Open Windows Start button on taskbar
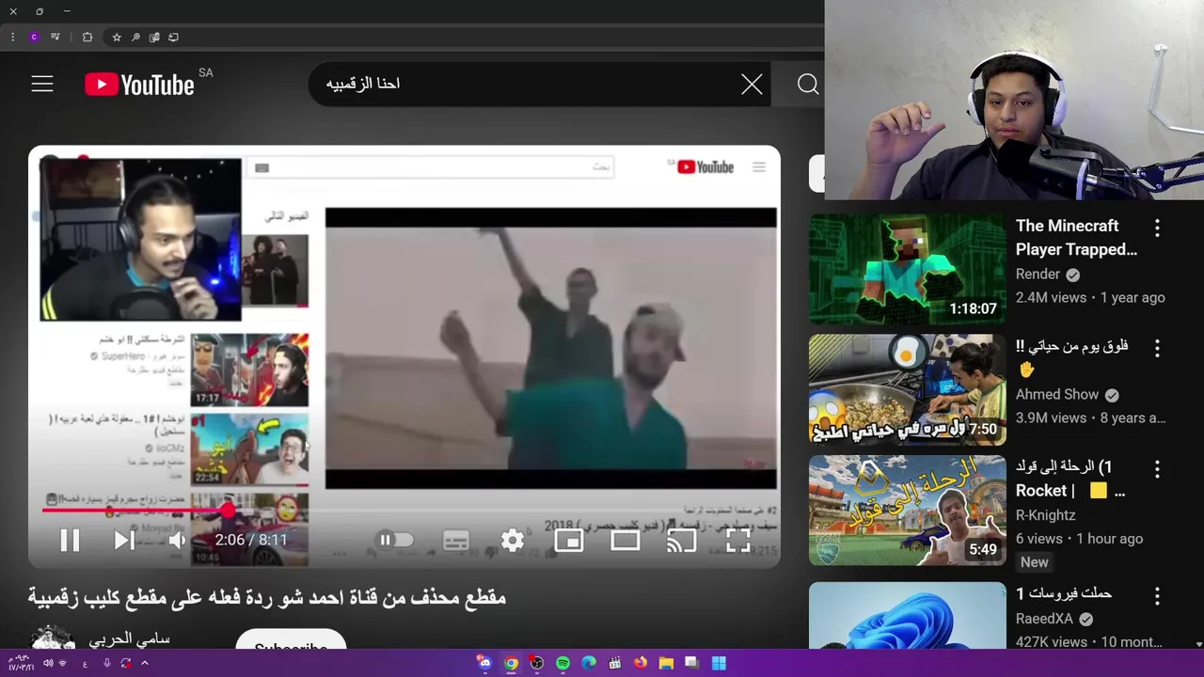This screenshot has width=1204, height=677. 719,663
